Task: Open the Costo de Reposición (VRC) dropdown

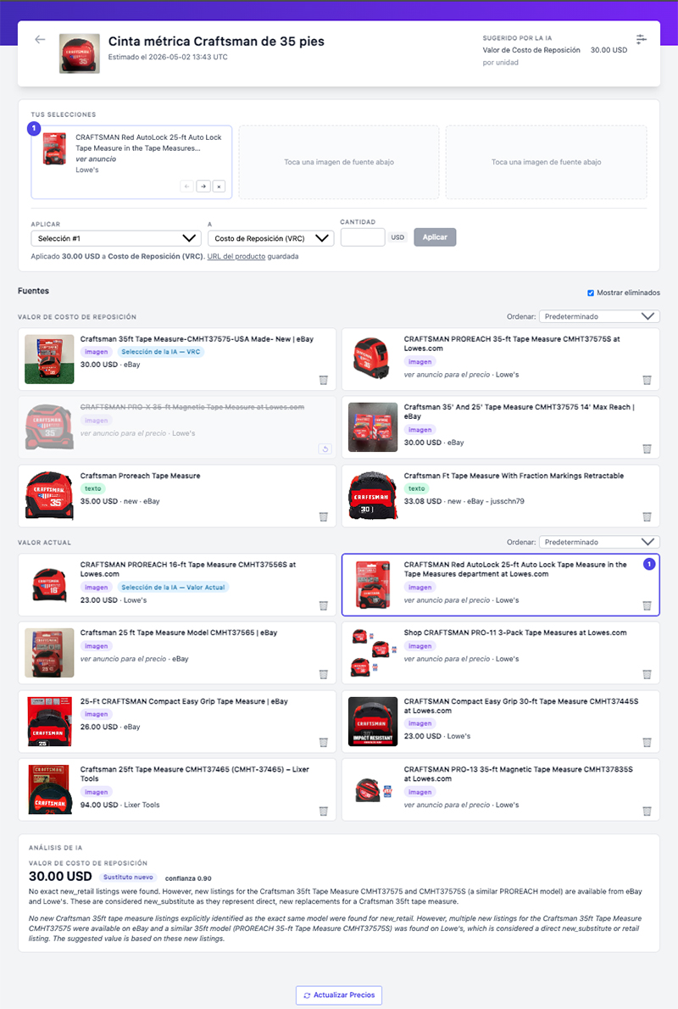Action: coord(271,238)
